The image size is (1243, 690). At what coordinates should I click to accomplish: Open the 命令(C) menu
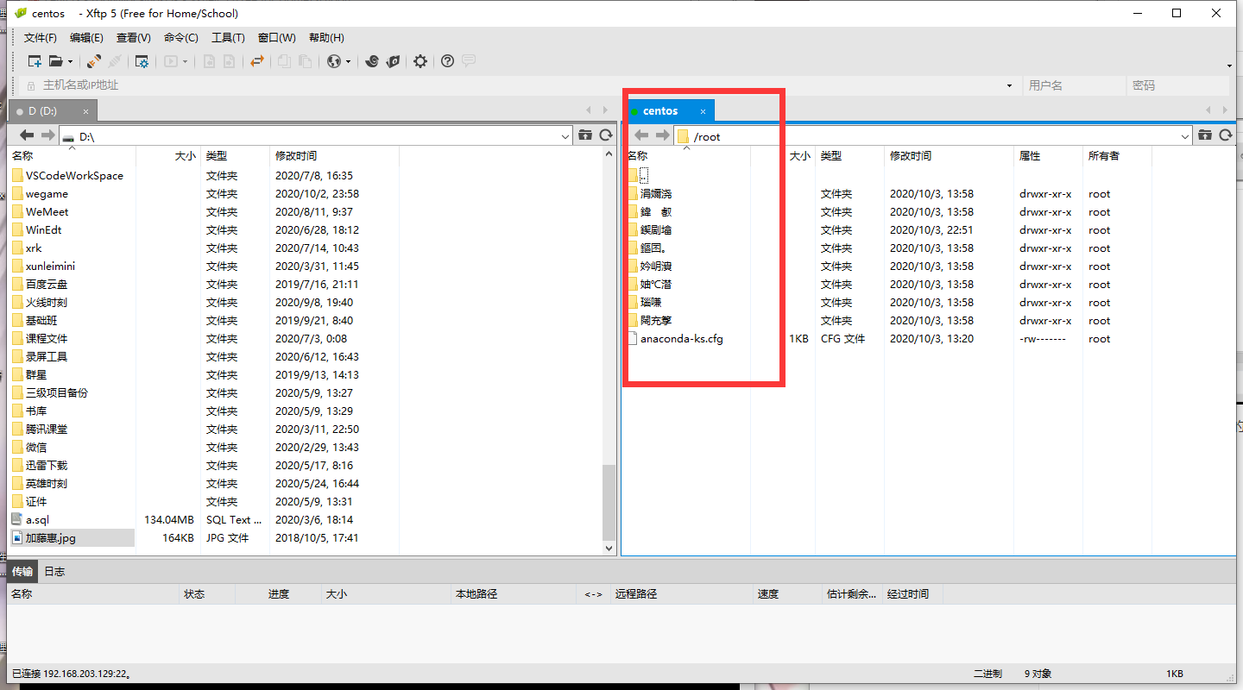coord(180,38)
